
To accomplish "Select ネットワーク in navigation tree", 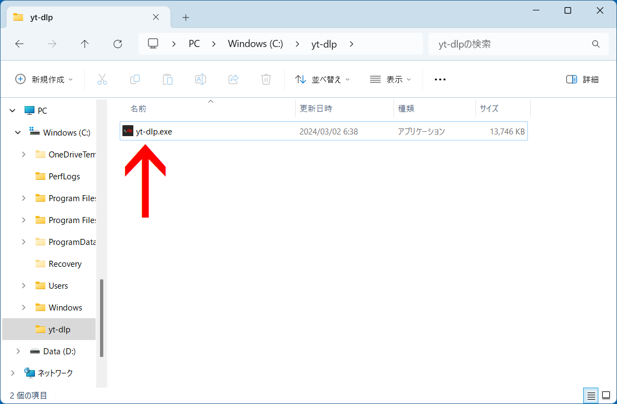I will (x=55, y=373).
